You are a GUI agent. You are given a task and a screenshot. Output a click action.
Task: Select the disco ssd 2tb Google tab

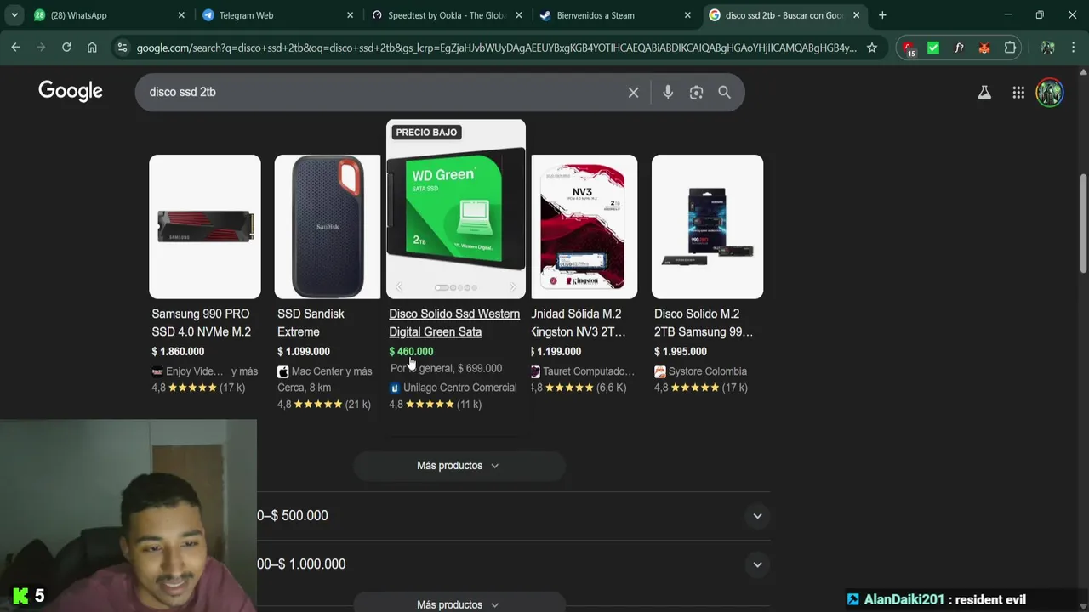point(784,15)
